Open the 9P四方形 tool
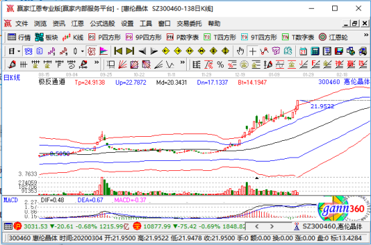This screenshot has height=245, width=371. point(143,37)
